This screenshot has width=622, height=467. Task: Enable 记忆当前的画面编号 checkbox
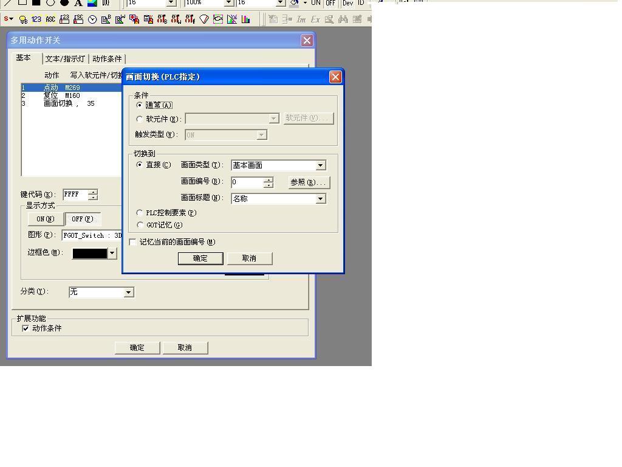click(133, 242)
